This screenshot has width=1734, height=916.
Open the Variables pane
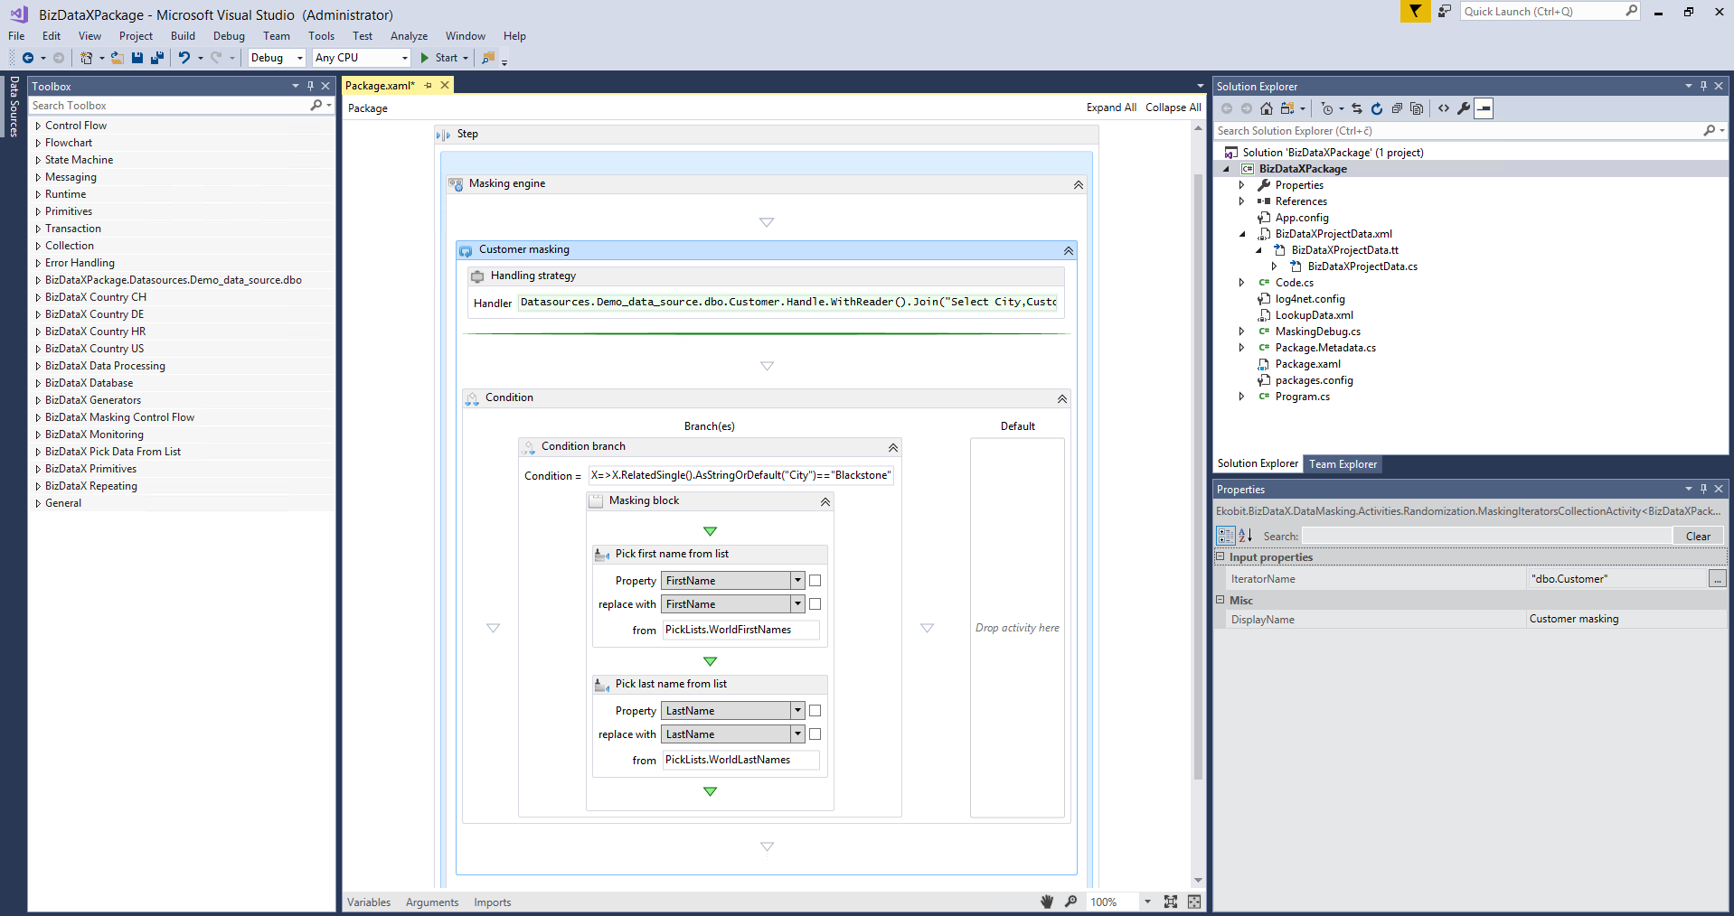pos(369,902)
